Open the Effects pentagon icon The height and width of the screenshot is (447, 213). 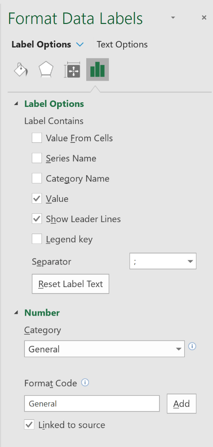(x=46, y=70)
